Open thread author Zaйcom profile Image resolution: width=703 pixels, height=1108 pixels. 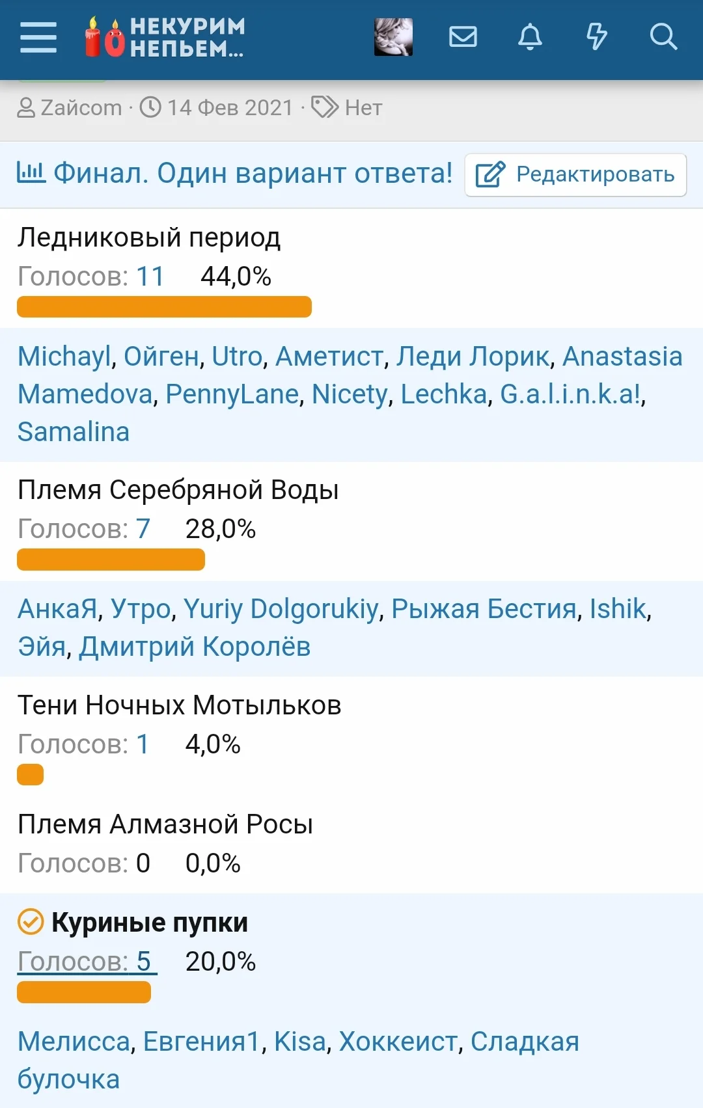click(81, 107)
